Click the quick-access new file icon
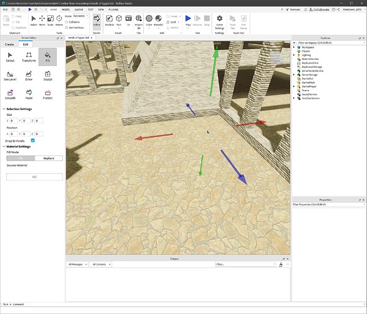Viewport: 367px width, 314px height. 13,9
